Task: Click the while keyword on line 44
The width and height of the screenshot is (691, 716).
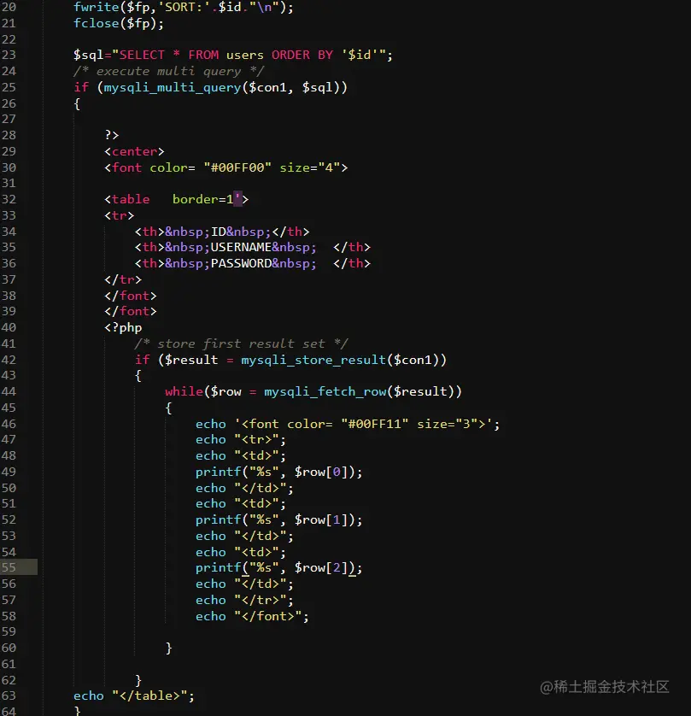Action: point(184,392)
